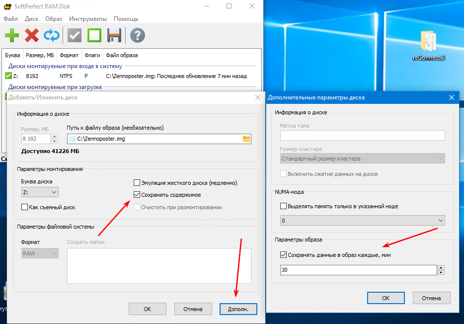
Task: Toggle Сохранять данные в образ каждые checkbox
Action: (x=283, y=255)
